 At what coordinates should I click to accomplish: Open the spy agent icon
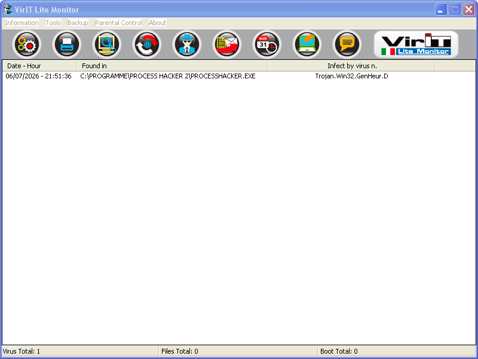pos(187,44)
